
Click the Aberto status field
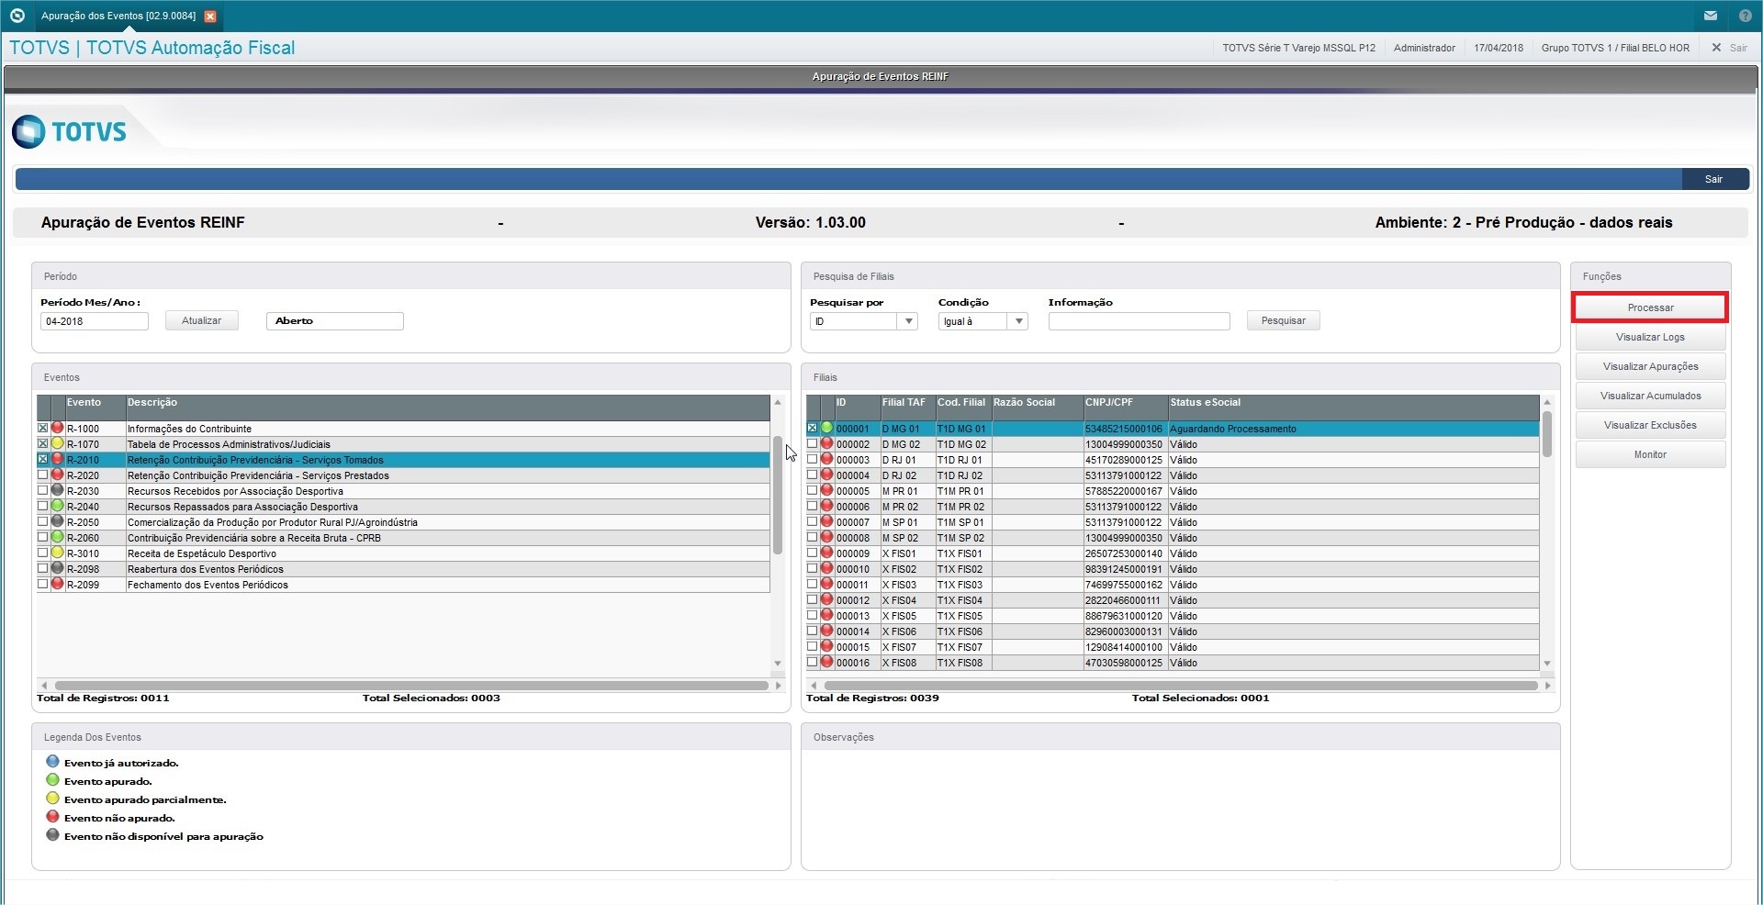pos(335,321)
